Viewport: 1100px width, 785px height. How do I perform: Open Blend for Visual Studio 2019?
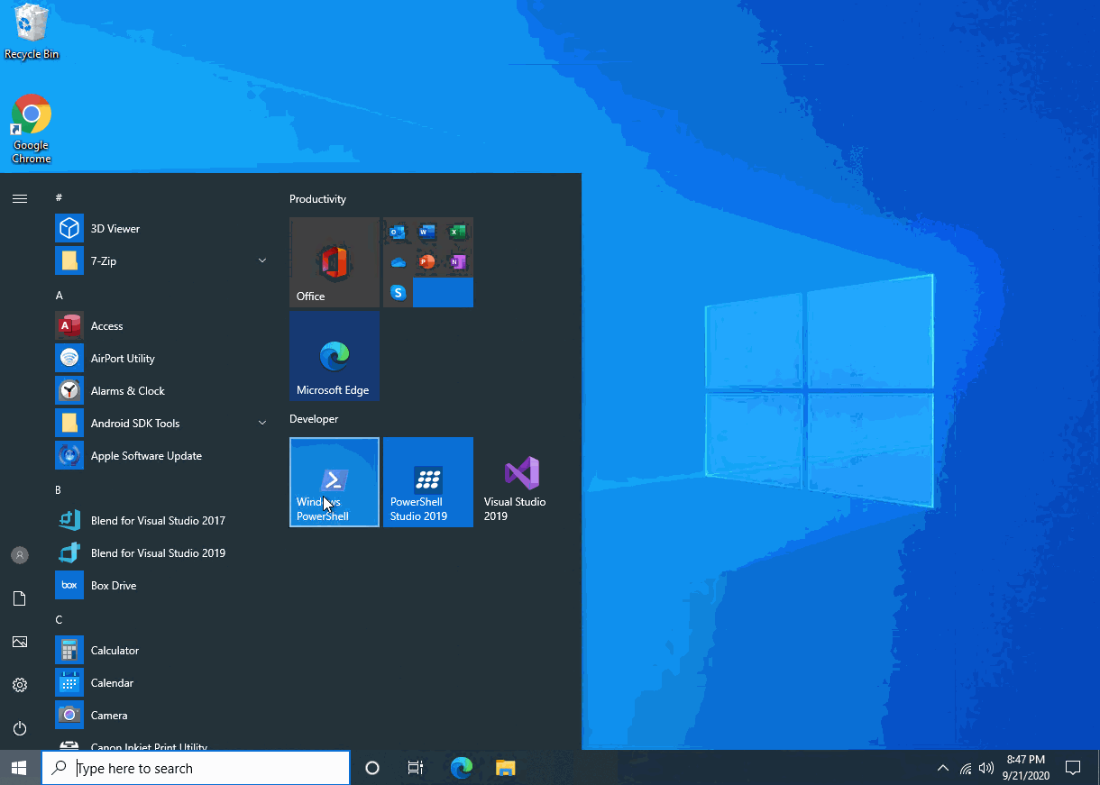[162, 553]
